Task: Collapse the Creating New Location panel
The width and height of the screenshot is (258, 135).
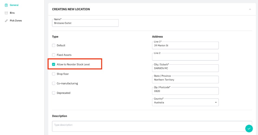Action: (250, 9)
